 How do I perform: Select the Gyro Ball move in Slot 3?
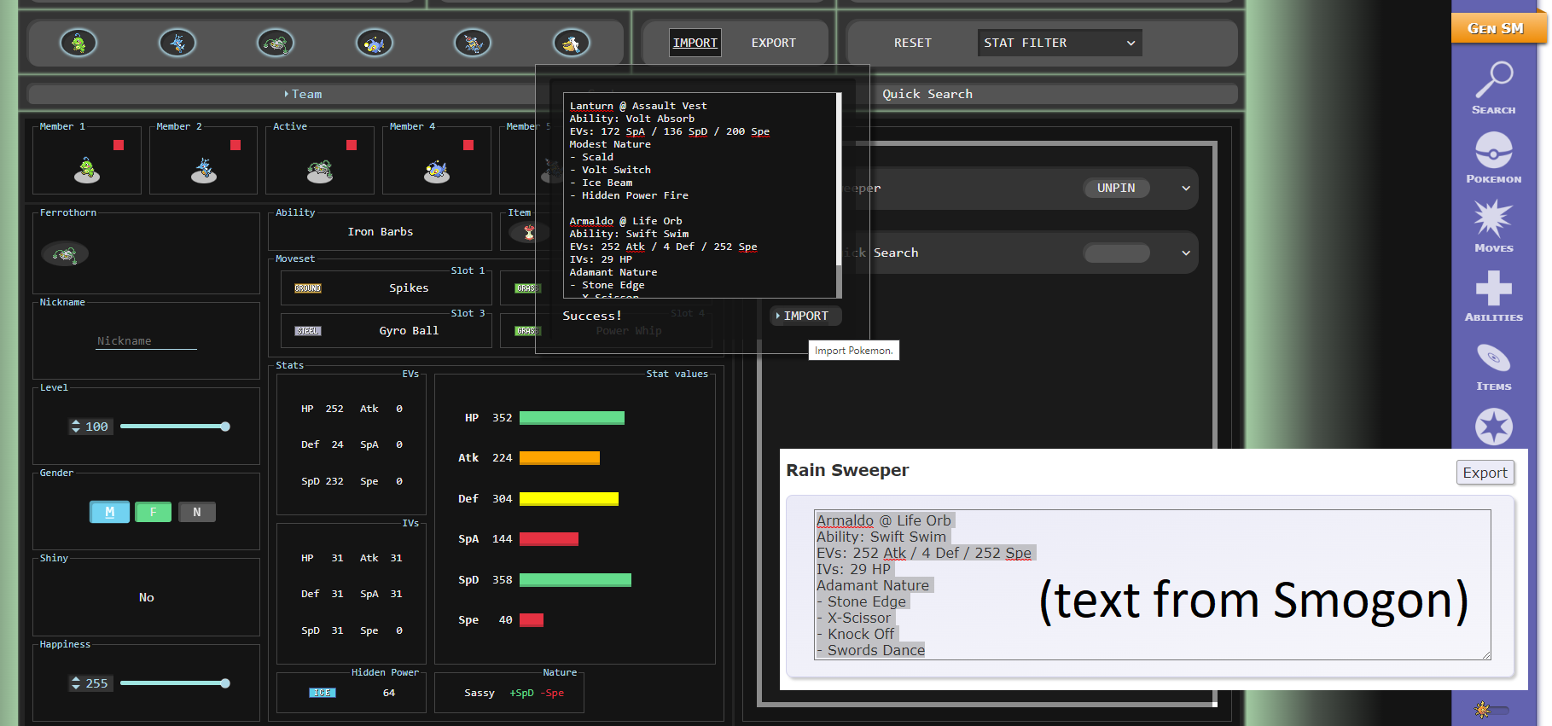point(409,331)
